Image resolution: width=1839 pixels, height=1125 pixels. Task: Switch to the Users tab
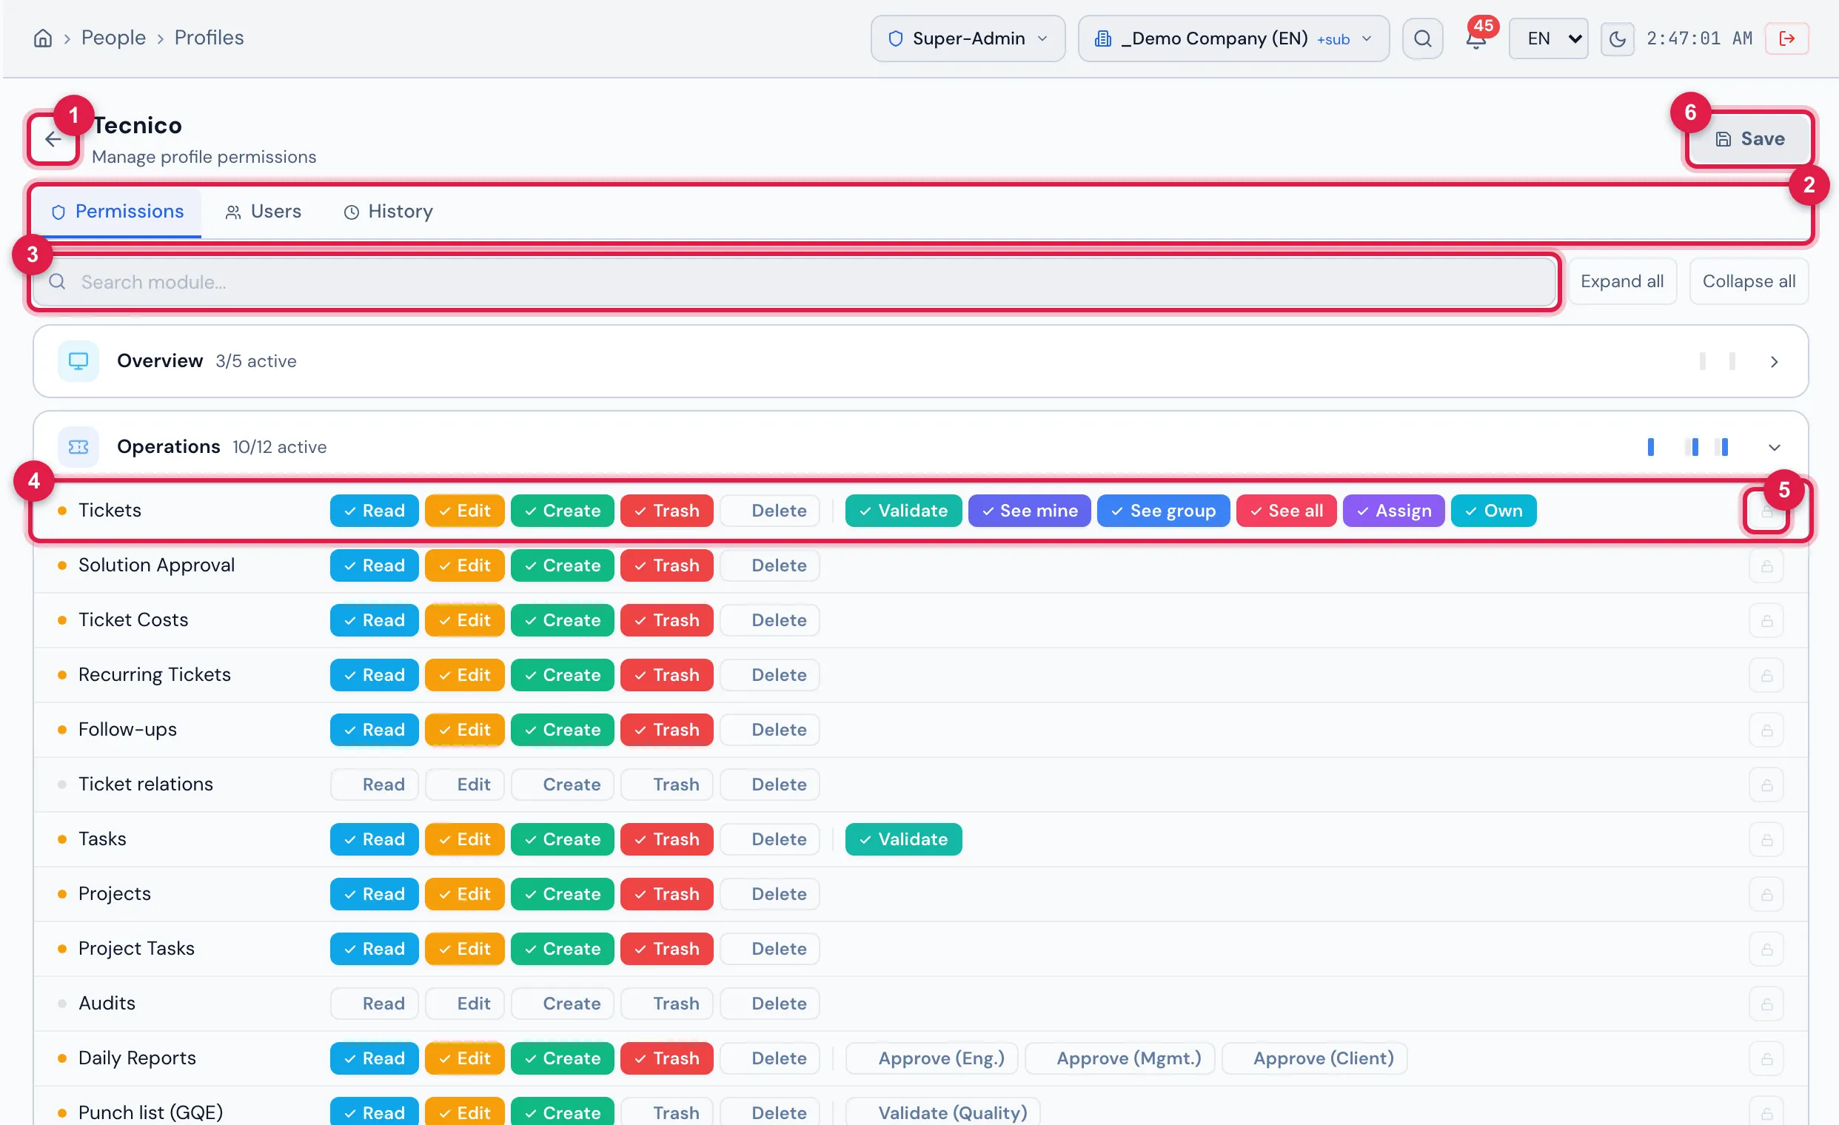point(264,212)
